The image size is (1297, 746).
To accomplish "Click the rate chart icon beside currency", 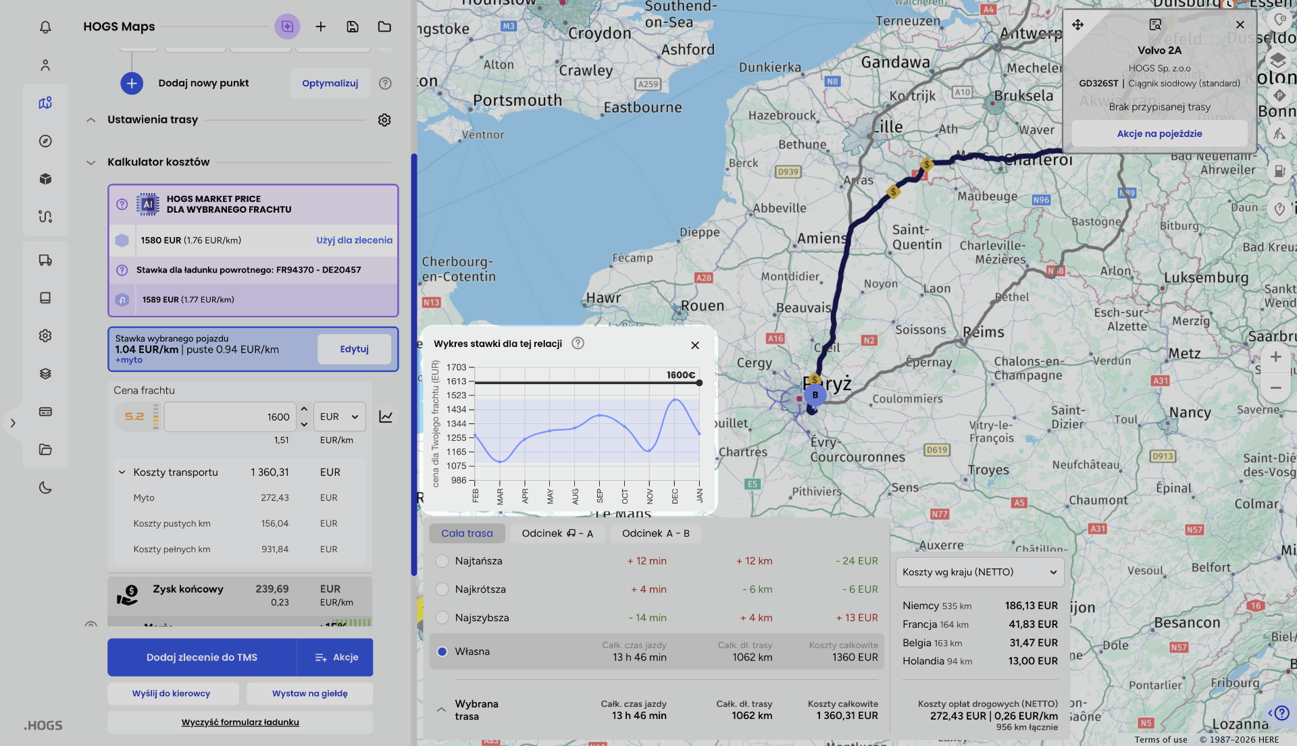I will point(386,417).
